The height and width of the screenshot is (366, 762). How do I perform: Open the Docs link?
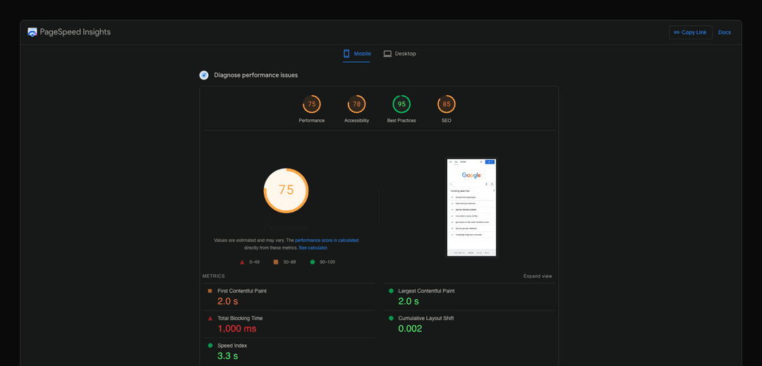(724, 32)
